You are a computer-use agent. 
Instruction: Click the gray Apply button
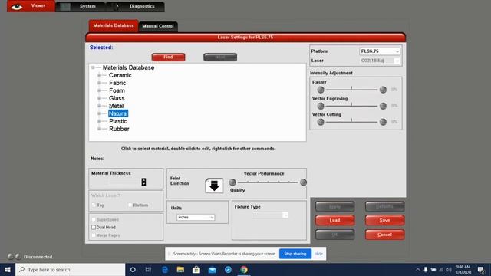click(x=334, y=207)
